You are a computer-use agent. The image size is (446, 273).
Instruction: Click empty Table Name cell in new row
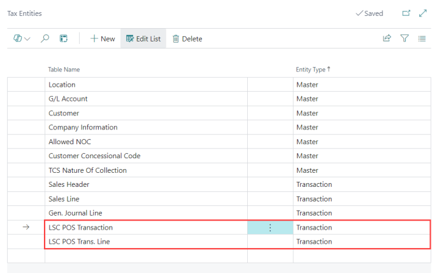pyautogui.click(x=146, y=256)
